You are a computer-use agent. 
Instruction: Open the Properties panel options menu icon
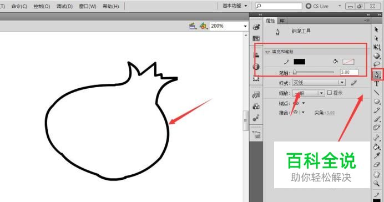(x=367, y=21)
